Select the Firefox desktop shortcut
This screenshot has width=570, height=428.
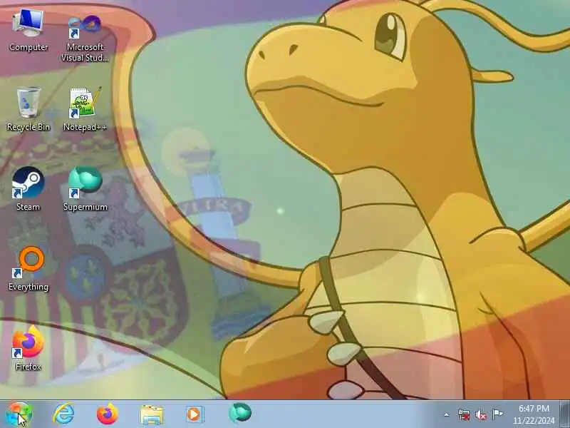click(28, 349)
